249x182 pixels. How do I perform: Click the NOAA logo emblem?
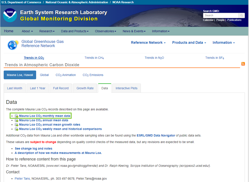(10, 15)
